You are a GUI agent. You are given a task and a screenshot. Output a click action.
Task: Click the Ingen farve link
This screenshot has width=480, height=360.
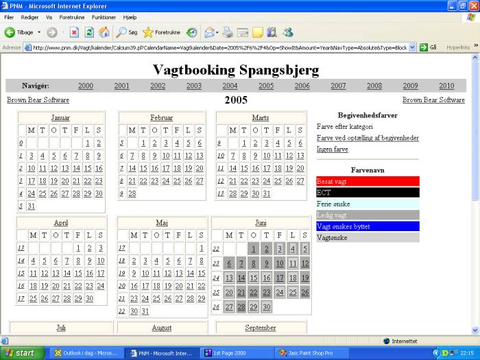pyautogui.click(x=332, y=149)
